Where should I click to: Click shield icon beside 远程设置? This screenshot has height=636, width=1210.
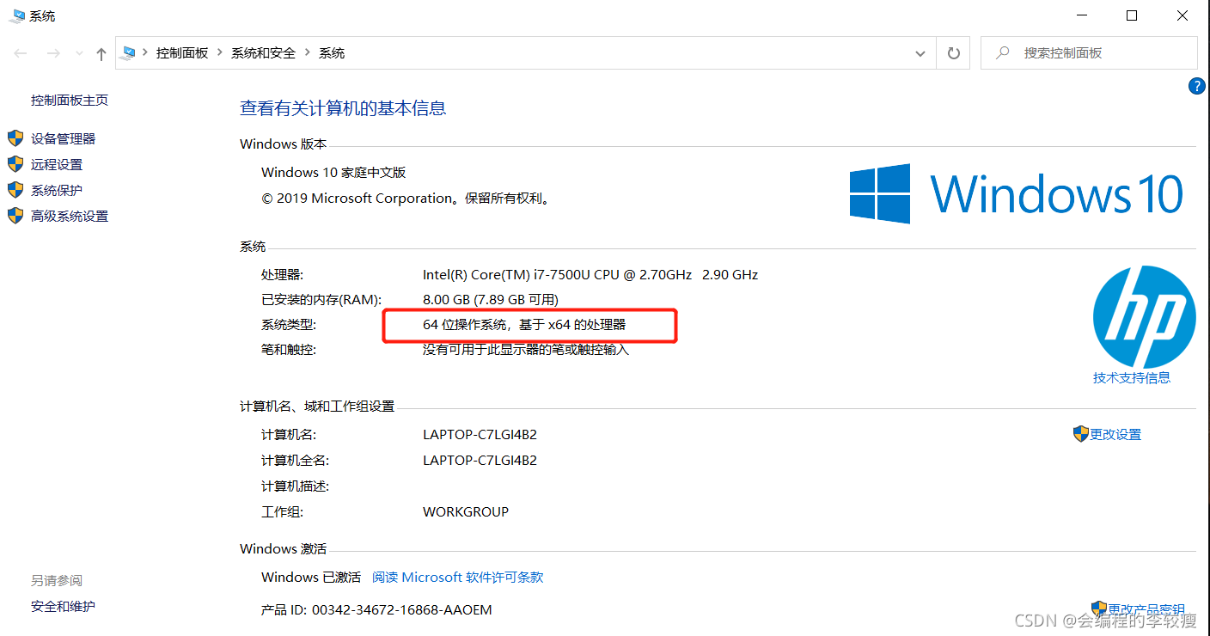[15, 164]
